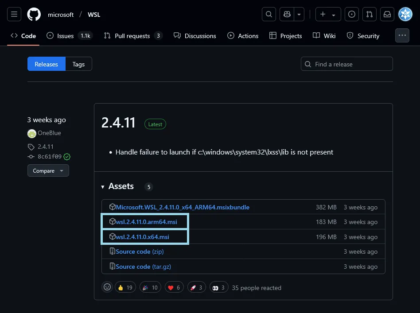Open the Discussions tab
Screen dimensions: 420x313
click(195, 36)
